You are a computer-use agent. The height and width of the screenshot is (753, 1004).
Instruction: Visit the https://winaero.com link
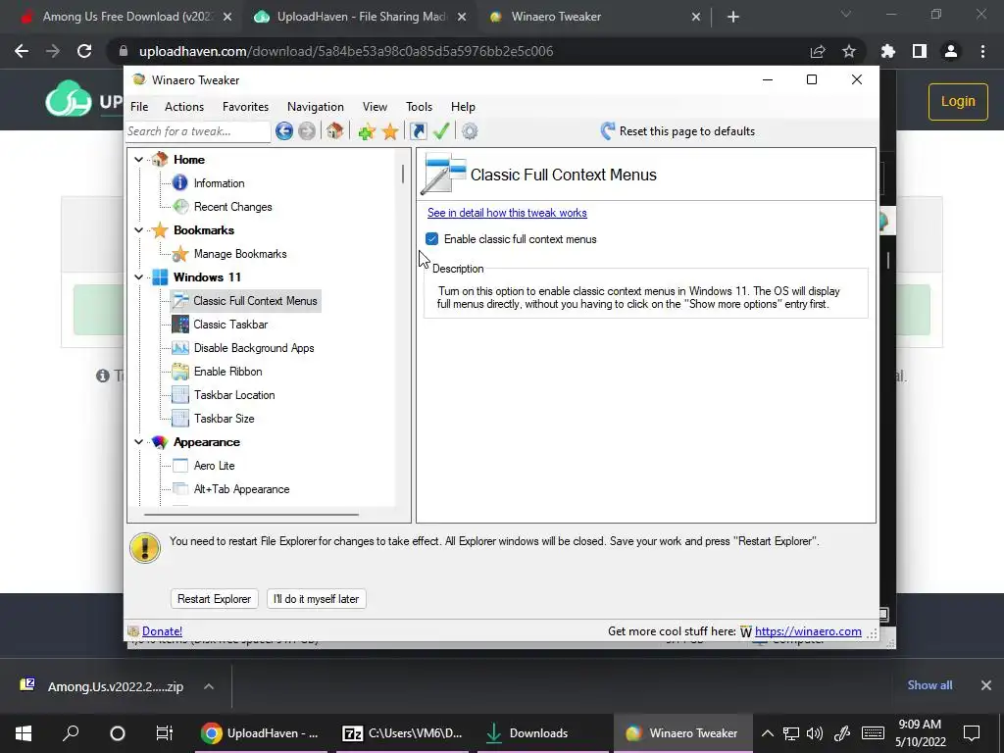coord(808,631)
